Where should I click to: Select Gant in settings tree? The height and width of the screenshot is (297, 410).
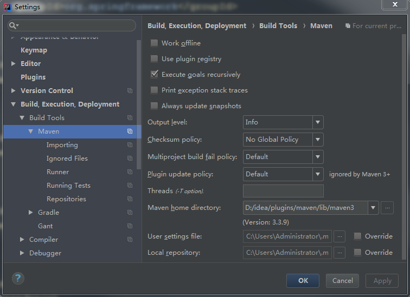click(x=45, y=226)
